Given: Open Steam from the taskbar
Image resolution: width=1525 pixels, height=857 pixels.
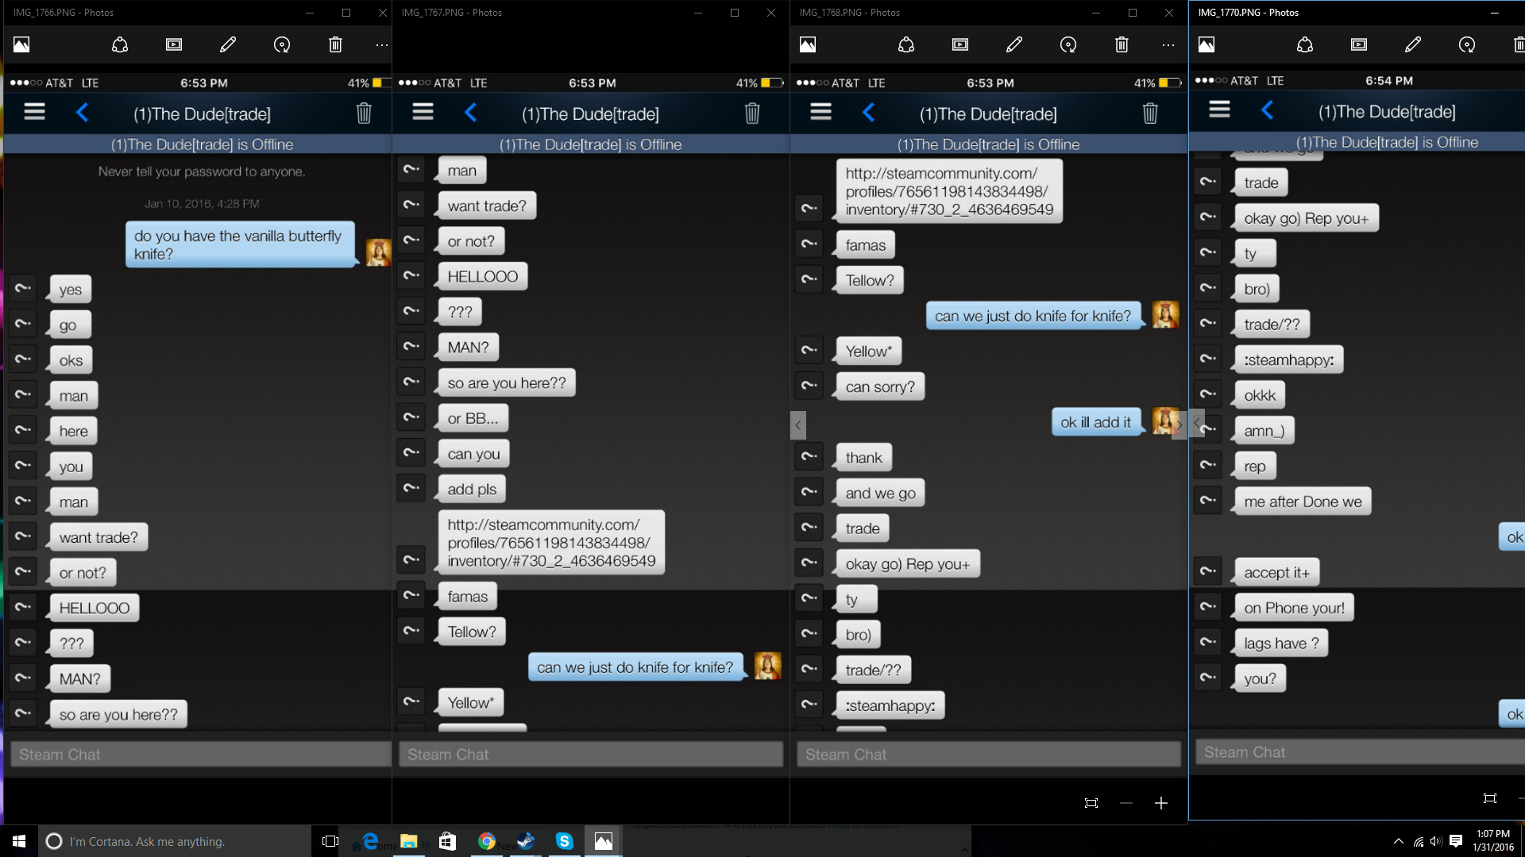Looking at the screenshot, I should point(526,841).
